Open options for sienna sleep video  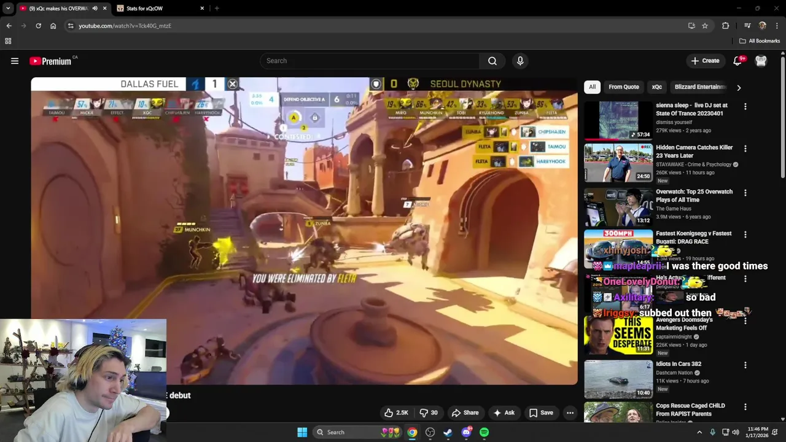[x=745, y=106]
